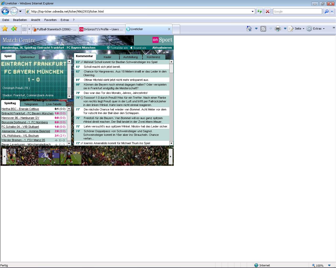The height and width of the screenshot is (268, 336).
Task: Open Alemannia Aachen - Arminia Bielefeld match
Action: coord(26,131)
